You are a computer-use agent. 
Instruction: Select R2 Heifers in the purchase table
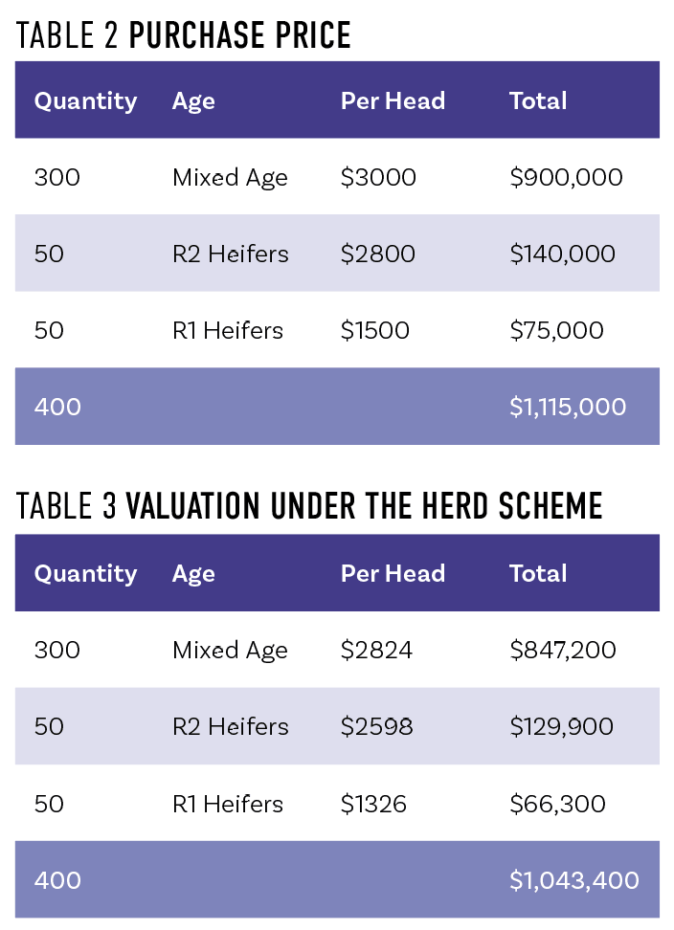pyautogui.click(x=230, y=254)
